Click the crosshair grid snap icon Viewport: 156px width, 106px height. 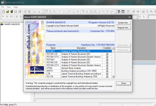(x=54, y=12)
